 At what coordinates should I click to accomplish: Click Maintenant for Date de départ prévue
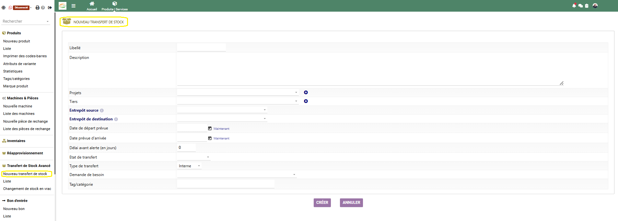tap(221, 129)
